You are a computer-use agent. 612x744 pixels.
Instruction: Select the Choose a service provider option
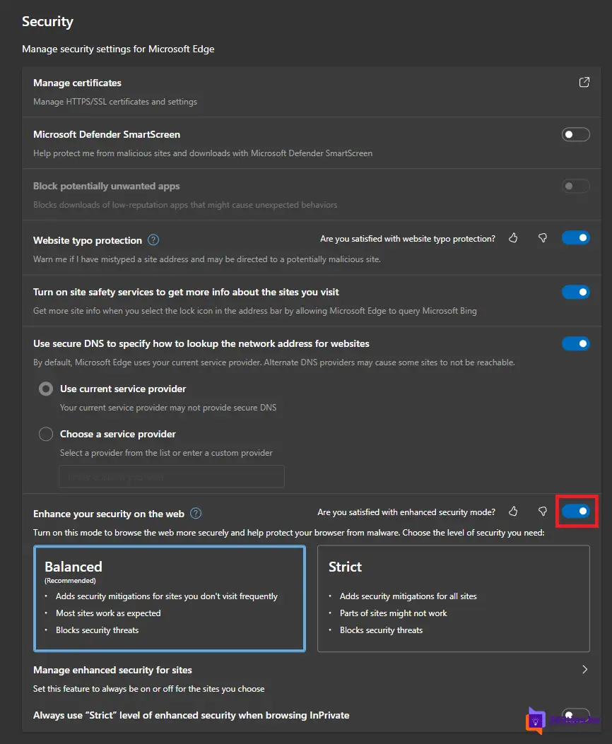pyautogui.click(x=45, y=434)
